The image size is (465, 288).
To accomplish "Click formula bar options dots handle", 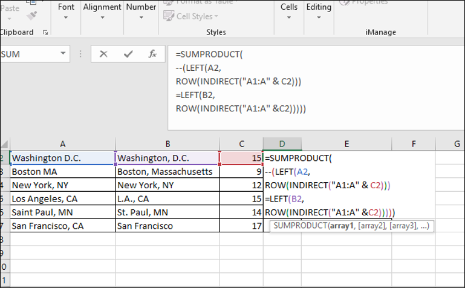I will coord(80,54).
